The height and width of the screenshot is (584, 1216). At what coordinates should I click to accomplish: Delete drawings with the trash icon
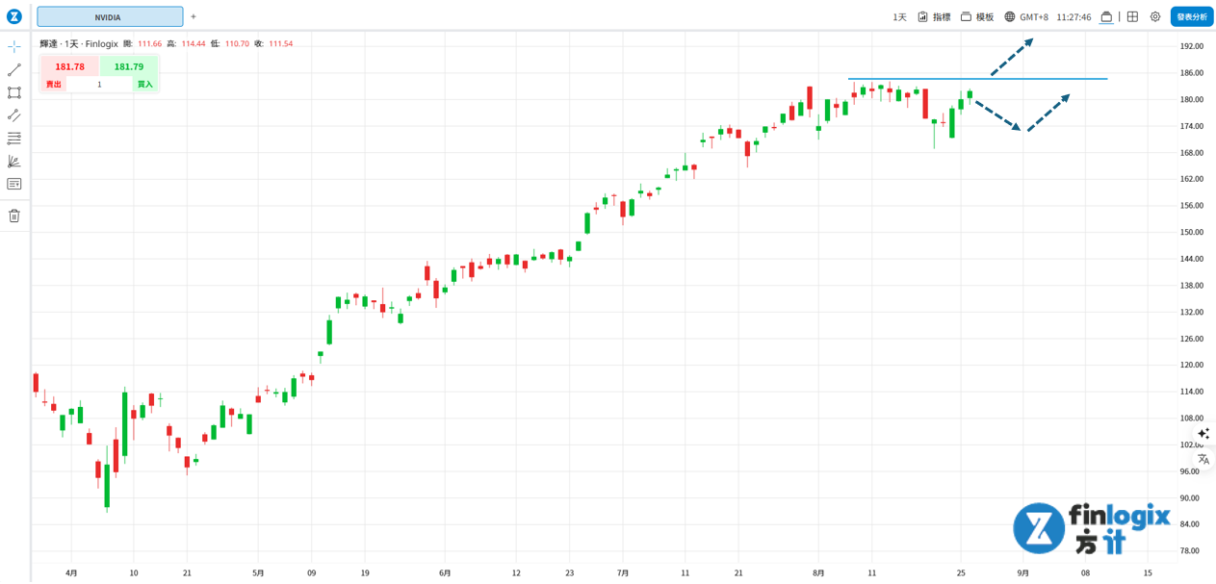click(14, 216)
